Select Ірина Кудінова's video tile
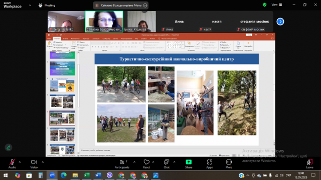The width and height of the screenshot is (321, 180). click(141, 21)
